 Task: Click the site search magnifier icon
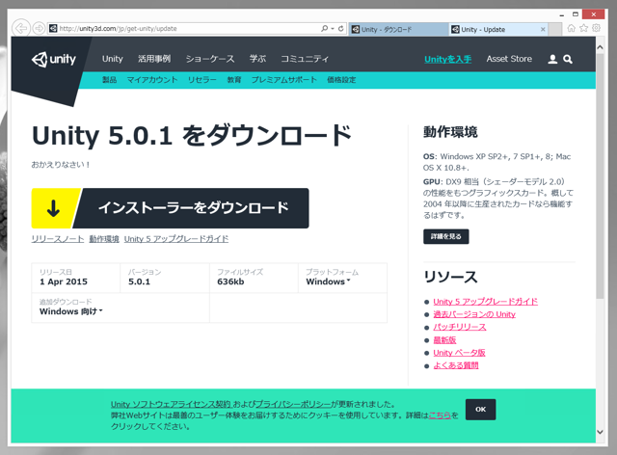568,59
